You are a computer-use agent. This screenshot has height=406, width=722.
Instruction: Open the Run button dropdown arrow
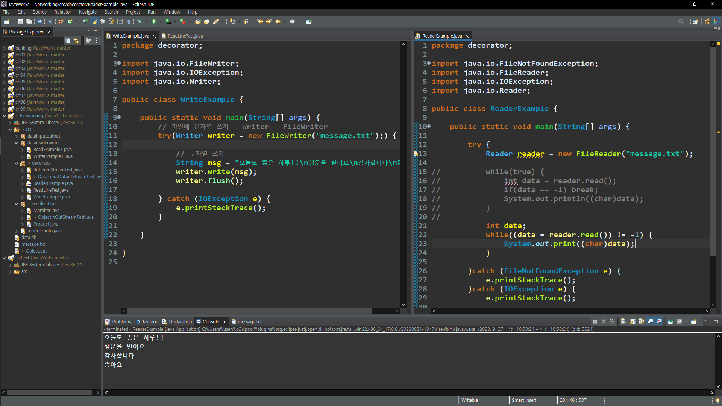click(161, 21)
